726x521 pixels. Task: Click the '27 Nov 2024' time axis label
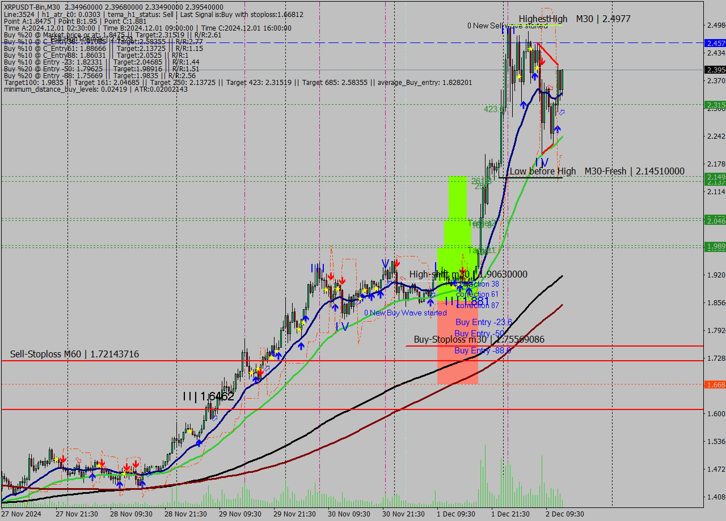[20, 514]
